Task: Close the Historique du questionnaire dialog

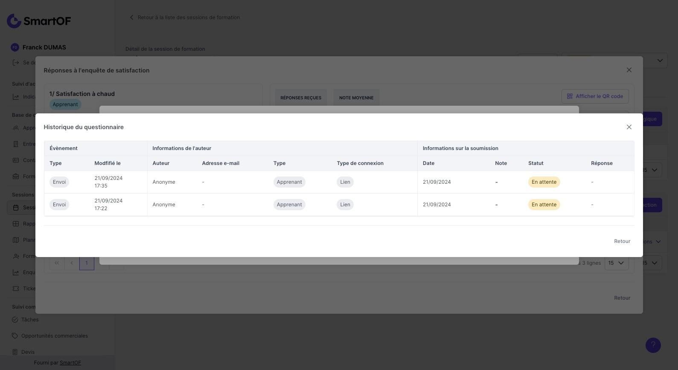Action: 629,127
